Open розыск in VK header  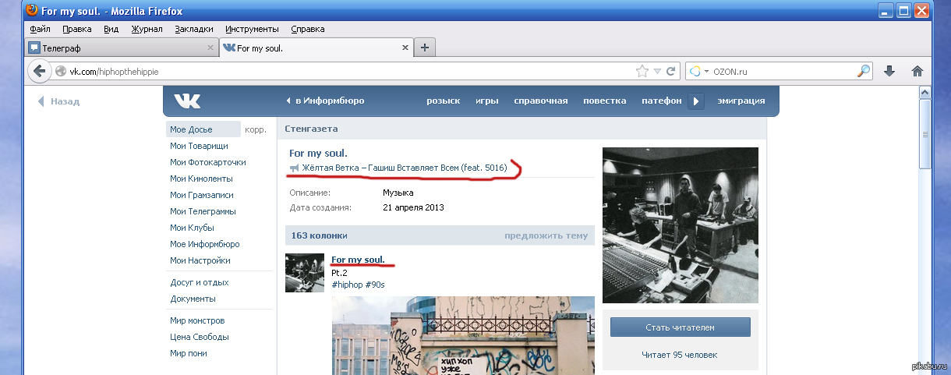click(443, 101)
